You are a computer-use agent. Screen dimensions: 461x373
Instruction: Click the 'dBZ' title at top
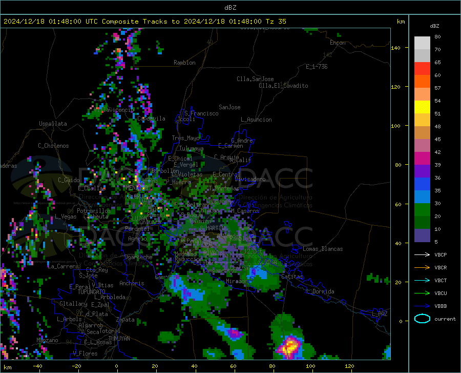pos(230,8)
